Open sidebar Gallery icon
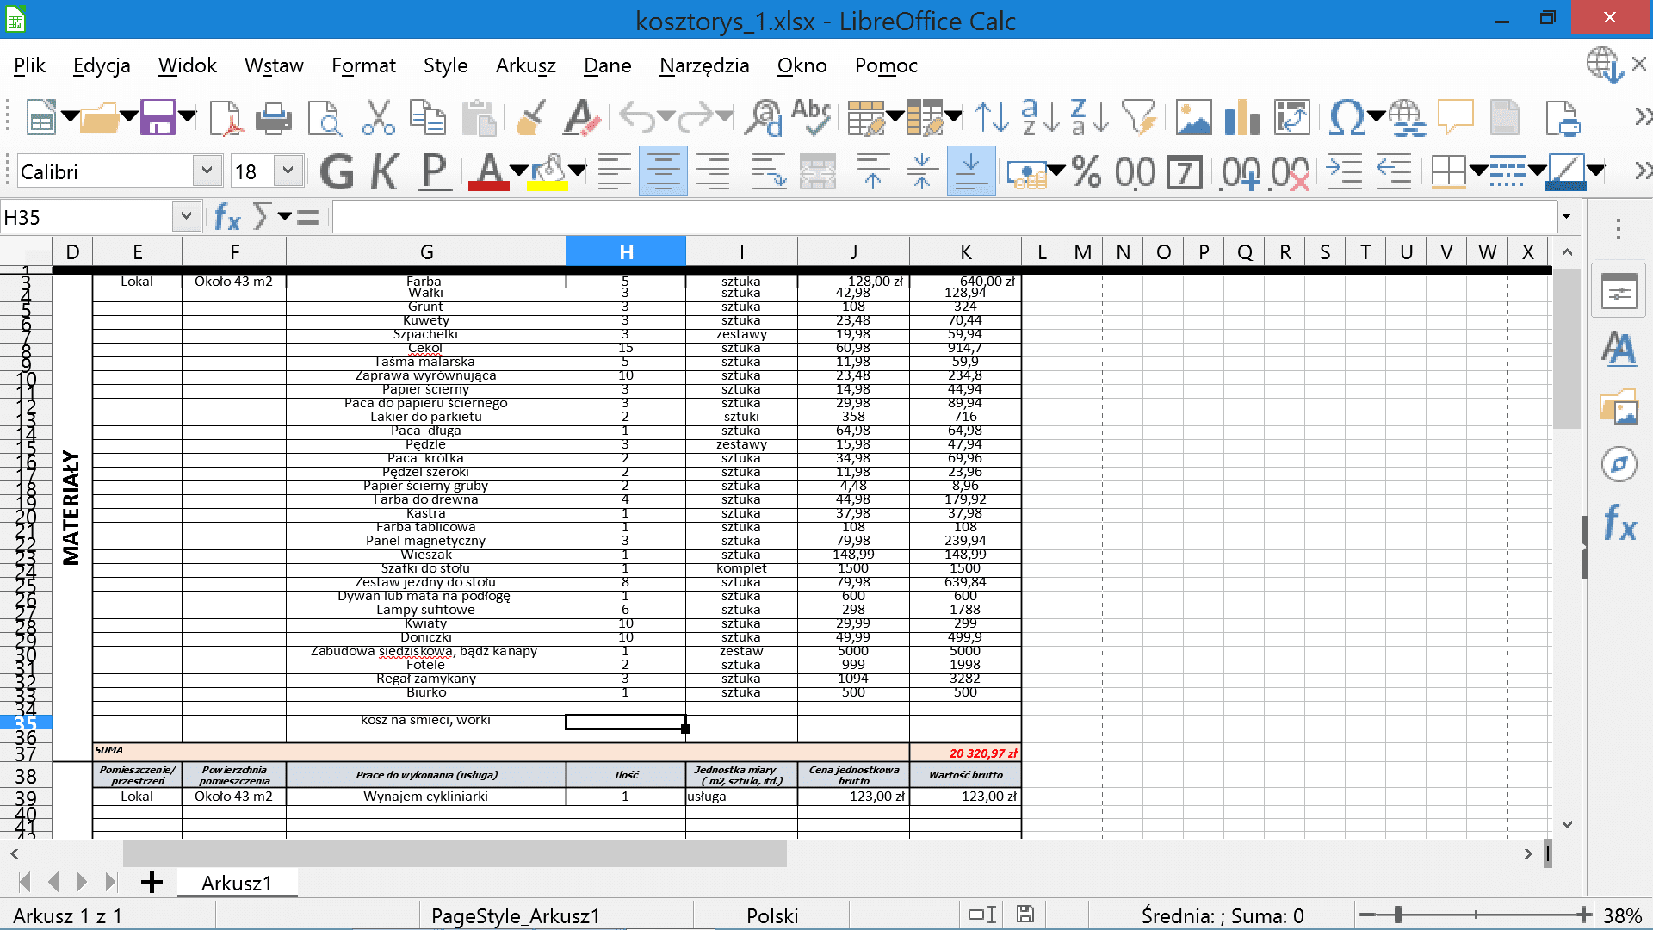 point(1619,406)
